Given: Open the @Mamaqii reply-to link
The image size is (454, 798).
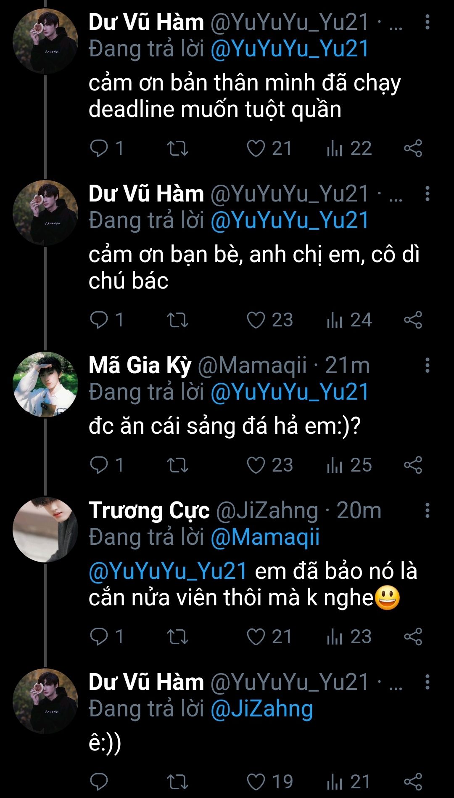Looking at the screenshot, I should pos(265,537).
